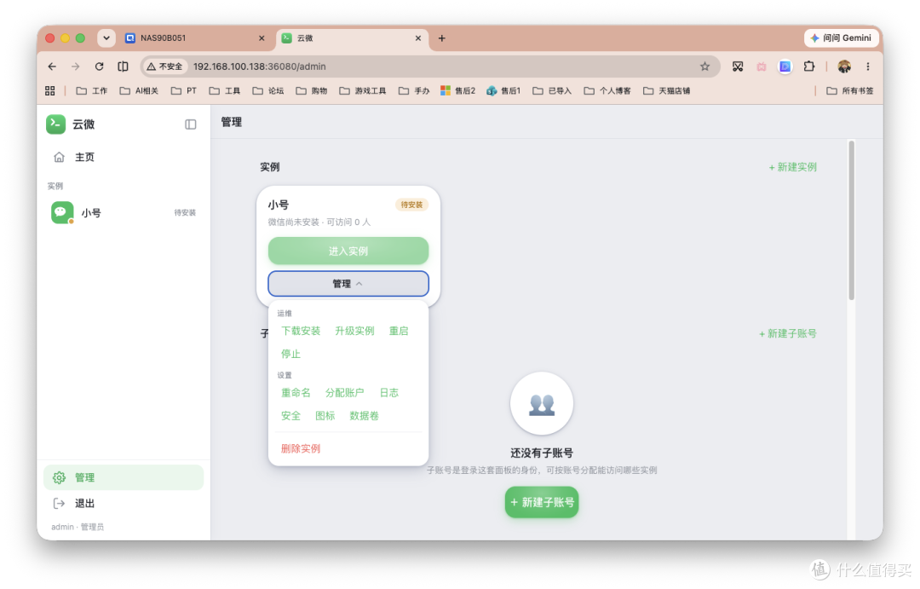Open the browser profile avatar
The width and height of the screenshot is (920, 589).
pyautogui.click(x=844, y=66)
